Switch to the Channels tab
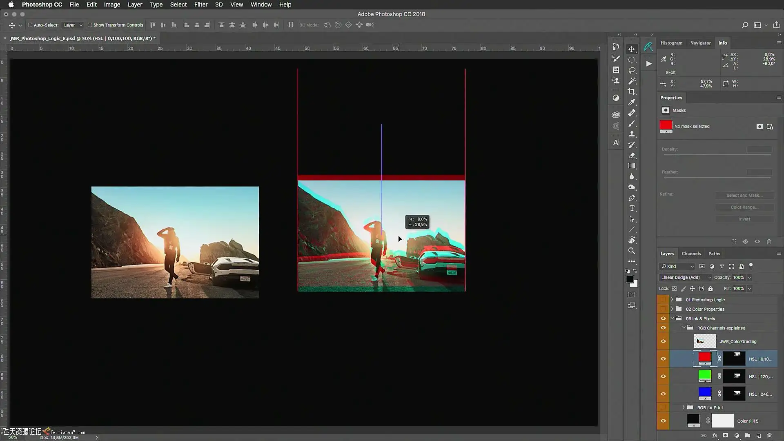The height and width of the screenshot is (441, 784). pos(691,254)
